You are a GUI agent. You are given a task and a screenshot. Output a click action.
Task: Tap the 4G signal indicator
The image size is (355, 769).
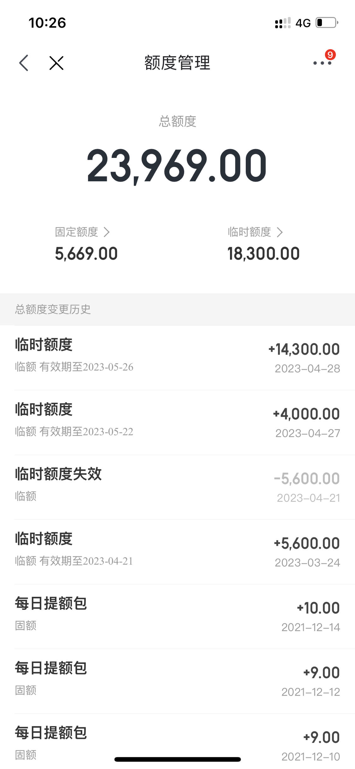coord(303,23)
